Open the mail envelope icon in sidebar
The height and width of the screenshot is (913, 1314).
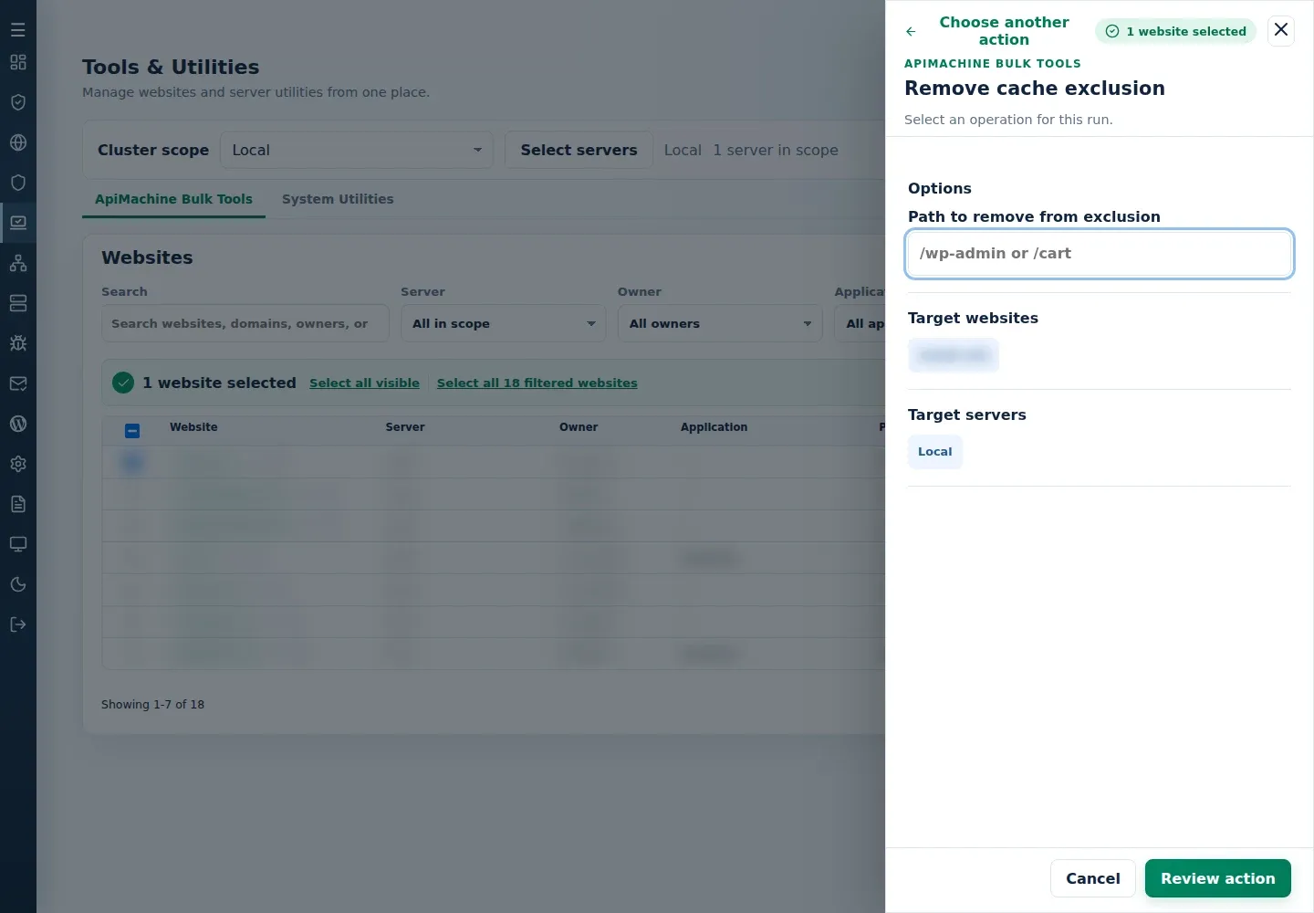18,383
